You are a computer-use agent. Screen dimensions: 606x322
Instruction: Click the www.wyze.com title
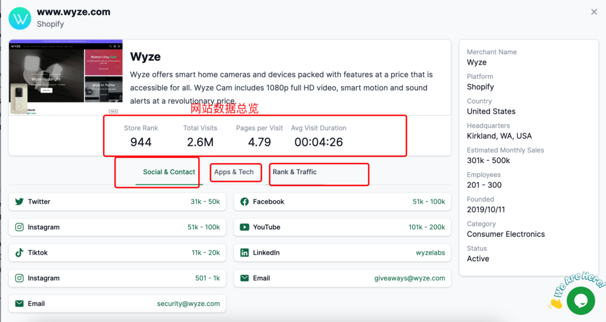[73, 12]
